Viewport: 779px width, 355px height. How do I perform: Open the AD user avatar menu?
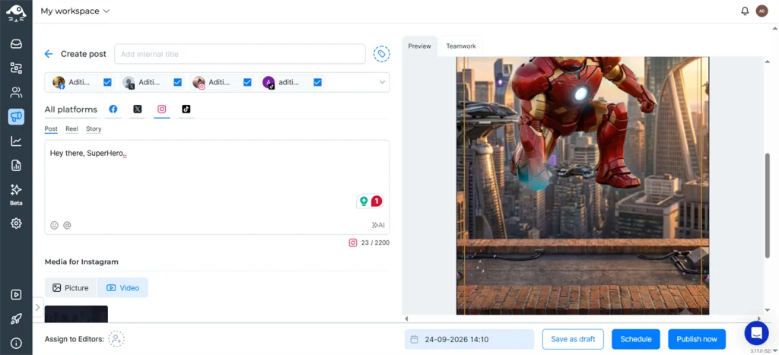click(x=762, y=11)
